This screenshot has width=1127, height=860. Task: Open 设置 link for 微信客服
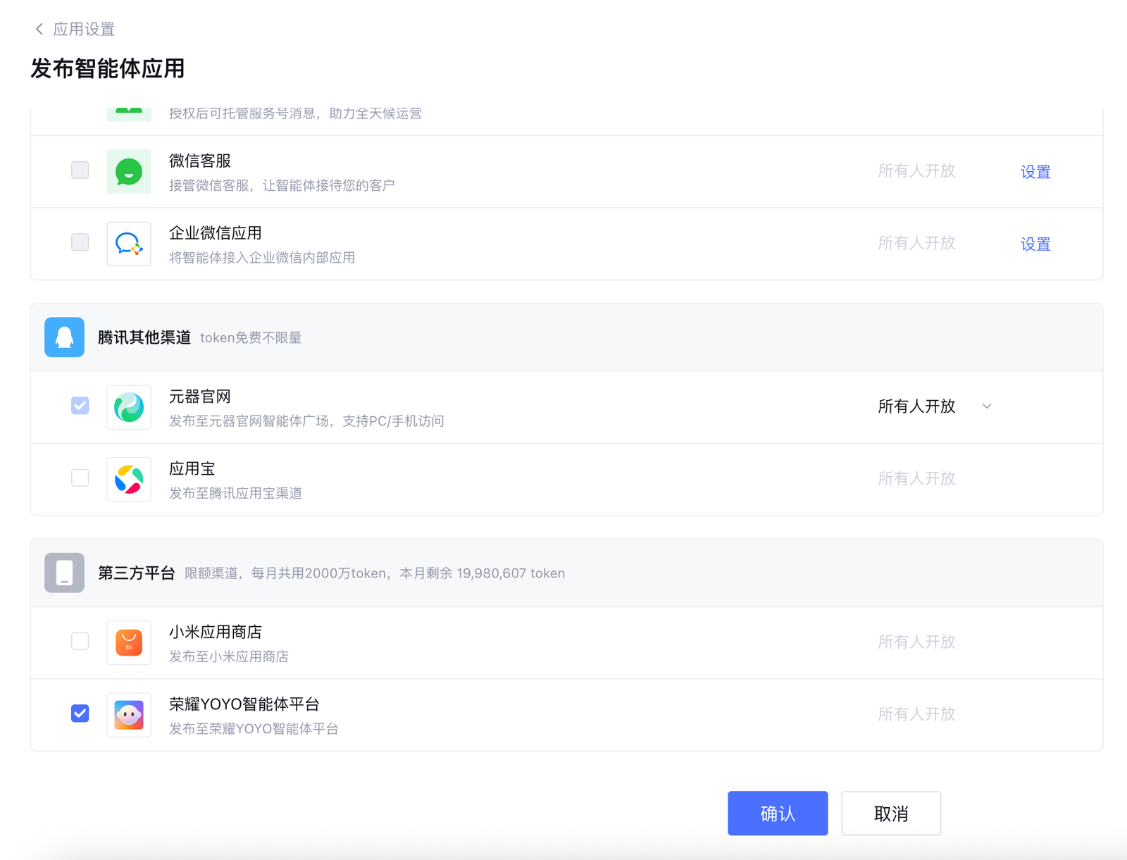click(1035, 172)
